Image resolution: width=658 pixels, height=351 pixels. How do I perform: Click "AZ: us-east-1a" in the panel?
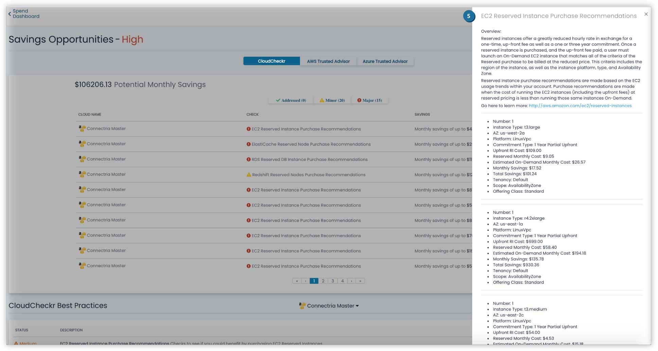[508, 224]
